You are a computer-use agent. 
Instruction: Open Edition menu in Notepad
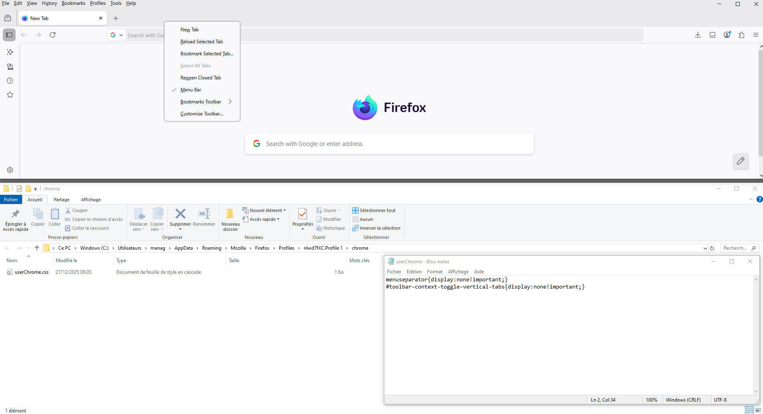click(414, 272)
